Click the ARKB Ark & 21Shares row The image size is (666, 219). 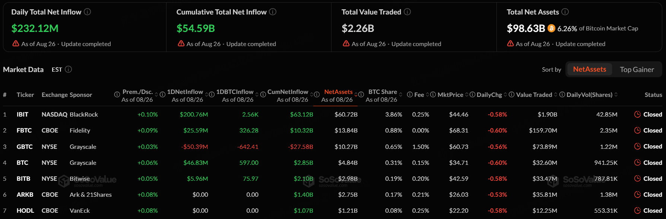[x=333, y=195]
